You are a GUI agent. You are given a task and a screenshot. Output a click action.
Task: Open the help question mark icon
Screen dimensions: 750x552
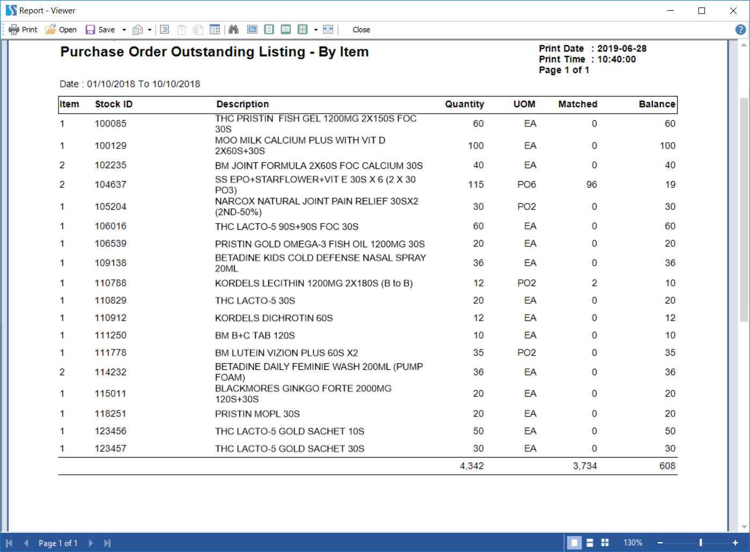pyautogui.click(x=740, y=30)
